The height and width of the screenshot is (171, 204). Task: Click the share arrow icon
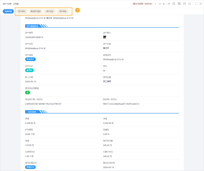(x=169, y=4)
